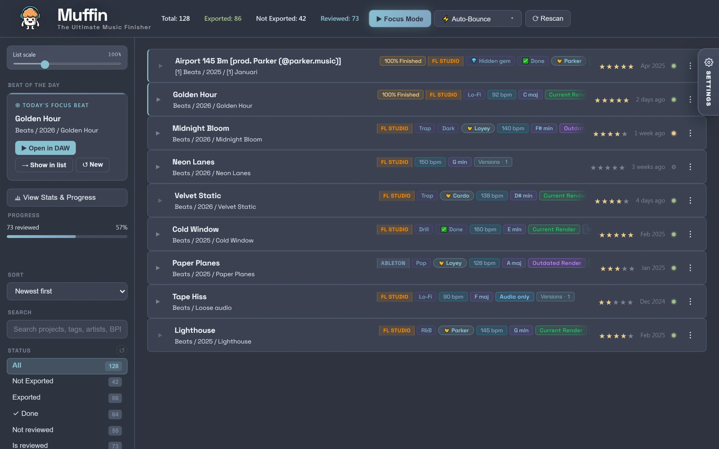
Task: Open kebab menu for Paper Planes row
Action: [690, 268]
